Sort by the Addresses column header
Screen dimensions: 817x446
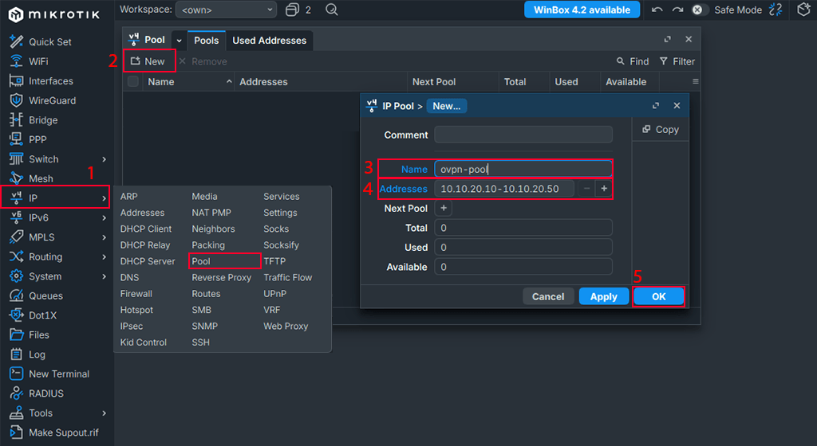321,81
